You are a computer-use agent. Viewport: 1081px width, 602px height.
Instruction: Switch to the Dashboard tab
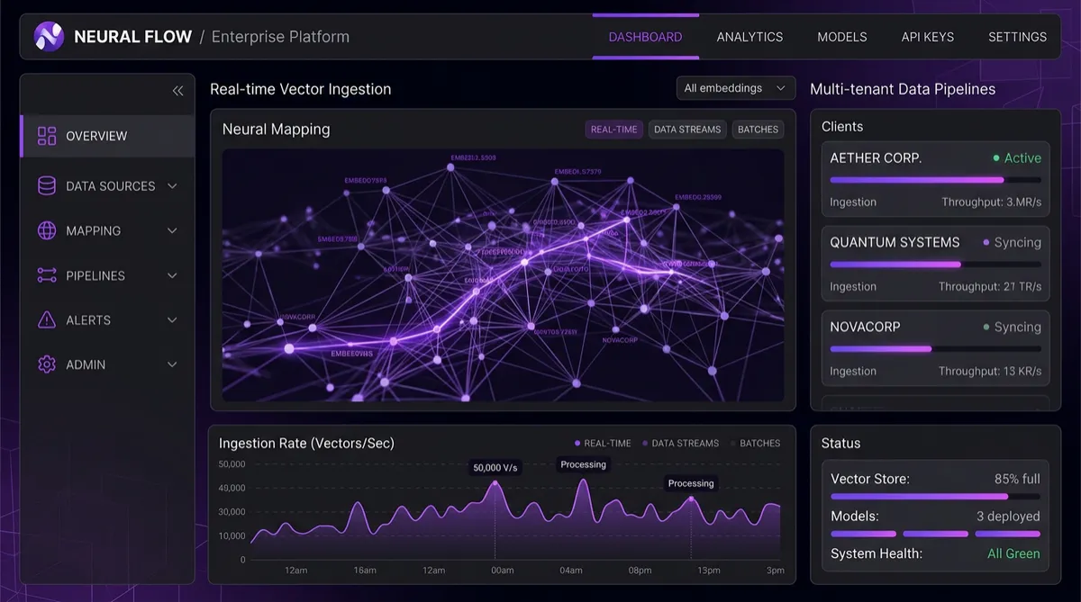pos(645,37)
